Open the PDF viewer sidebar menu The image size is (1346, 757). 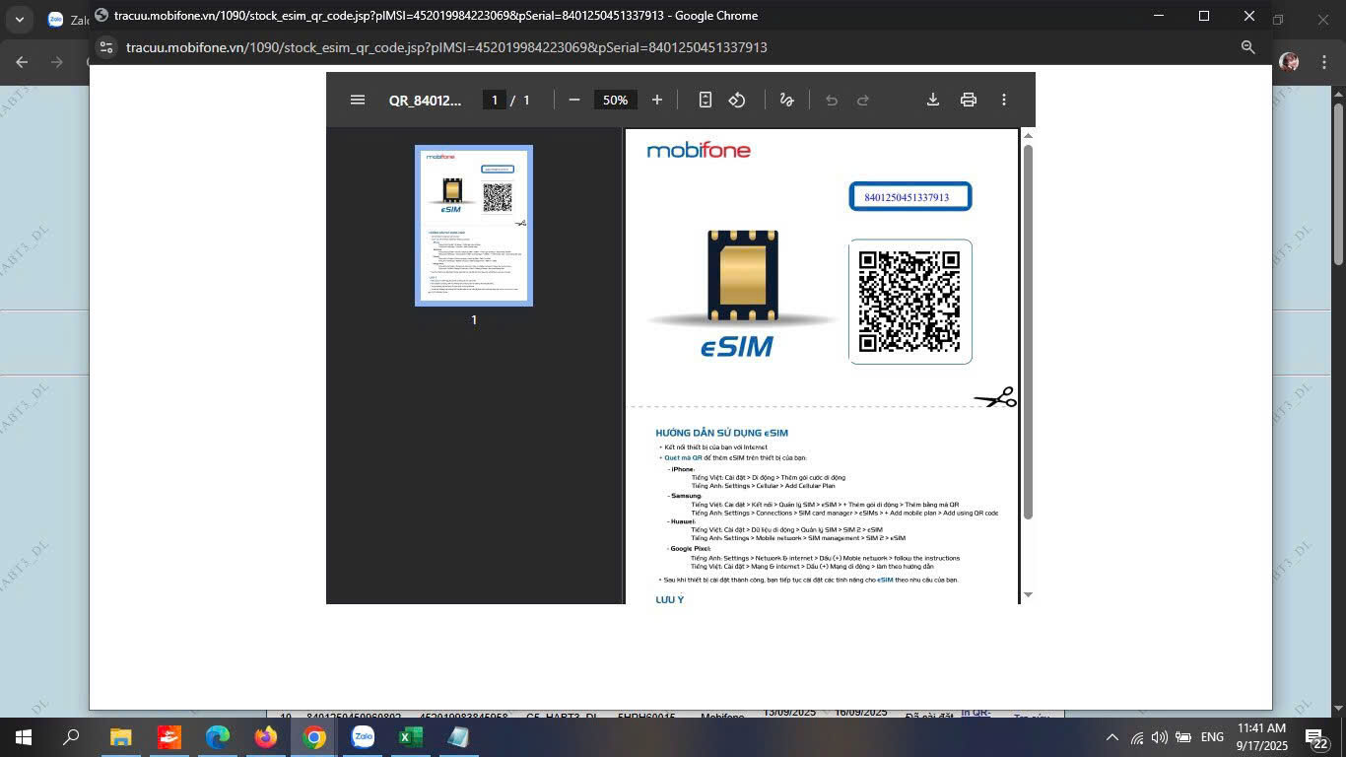[x=358, y=99]
